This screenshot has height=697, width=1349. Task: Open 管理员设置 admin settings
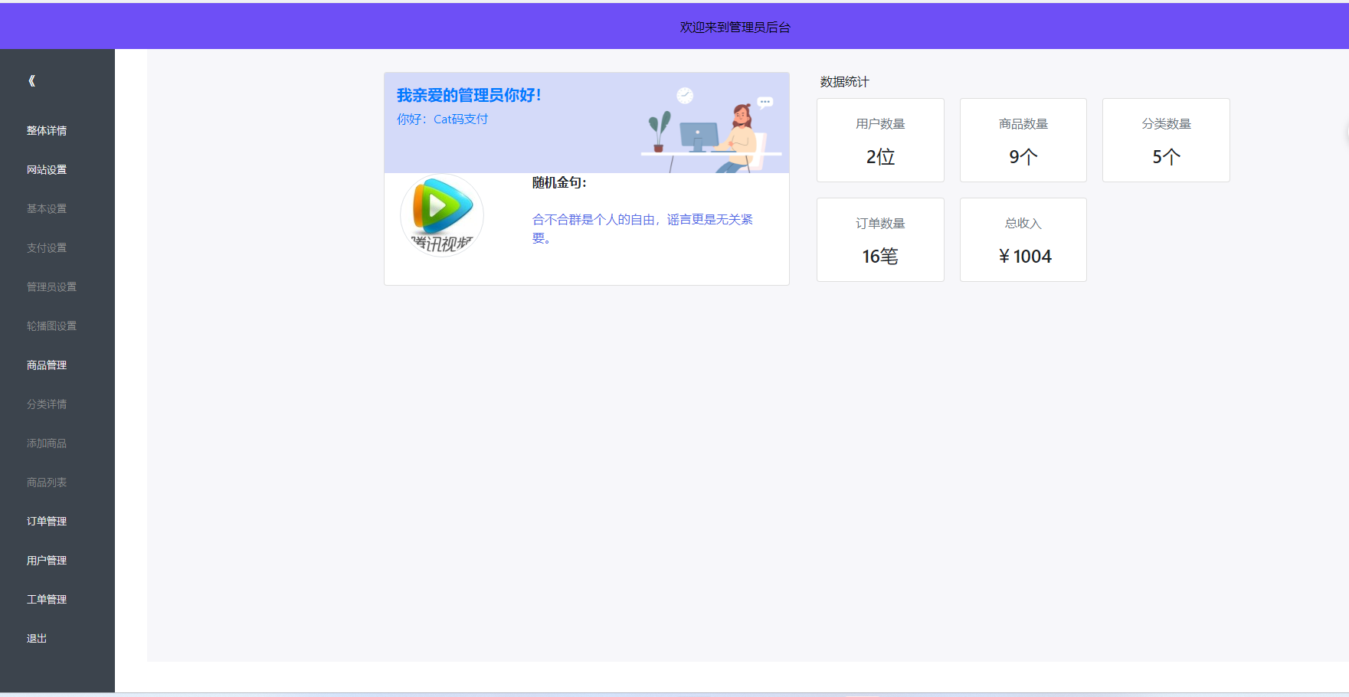click(x=50, y=286)
